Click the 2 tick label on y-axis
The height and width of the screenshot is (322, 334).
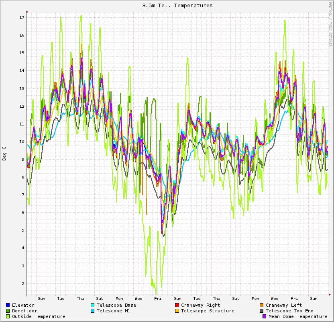[23, 283]
